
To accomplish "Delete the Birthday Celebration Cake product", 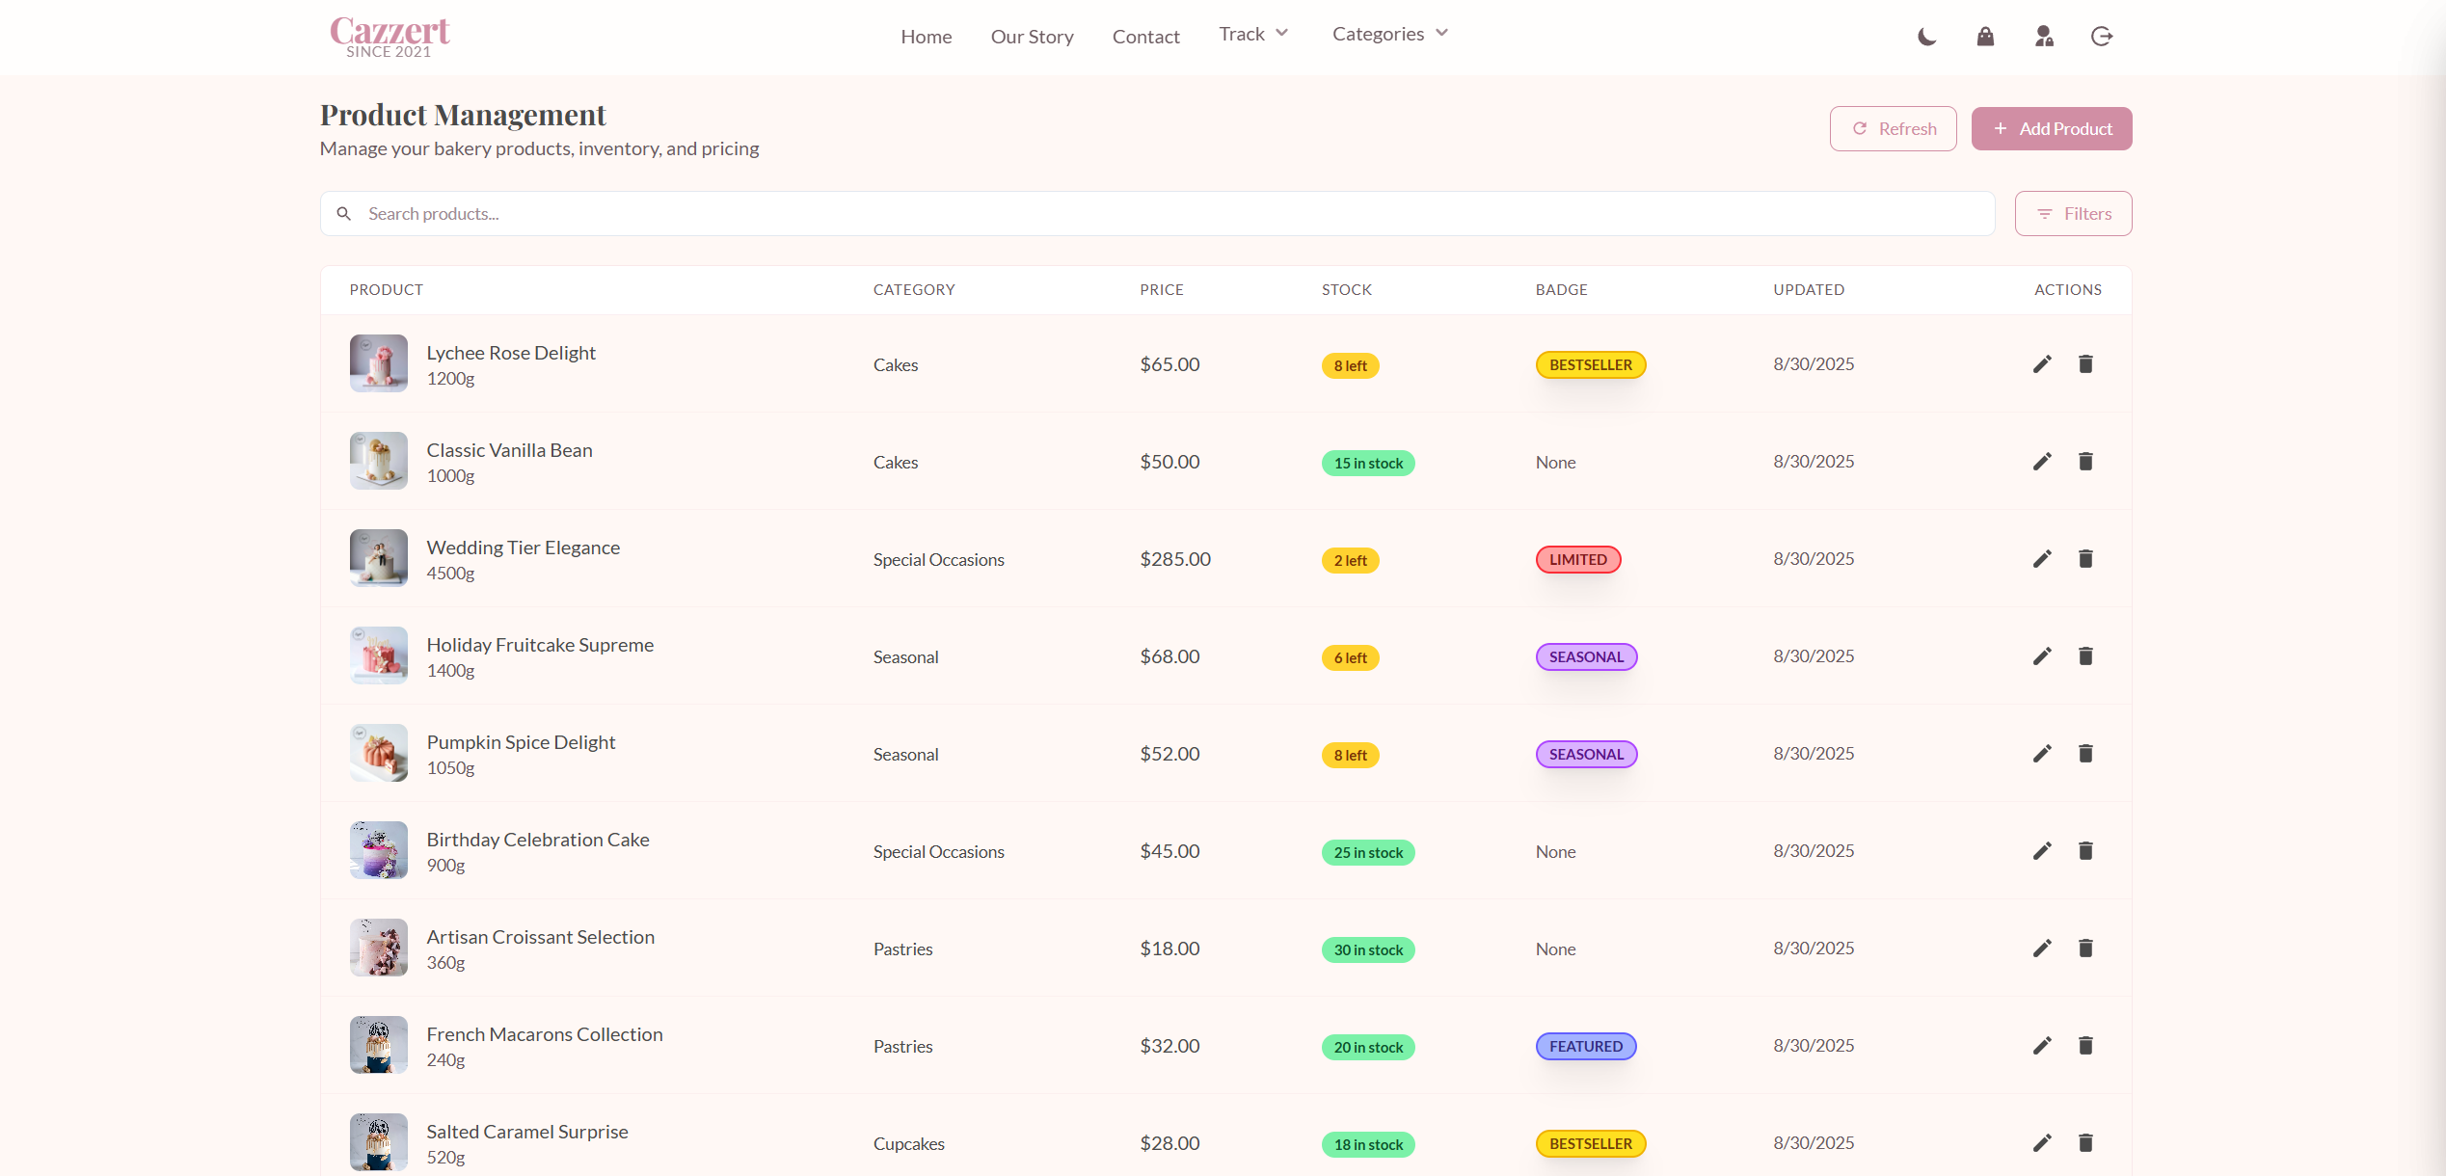I will tap(2085, 851).
